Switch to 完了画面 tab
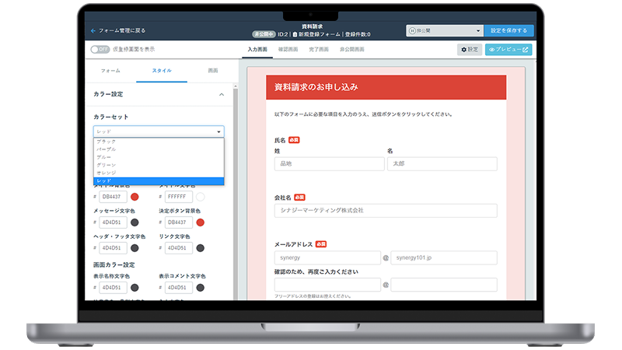The width and height of the screenshot is (622, 350). pyautogui.click(x=319, y=50)
